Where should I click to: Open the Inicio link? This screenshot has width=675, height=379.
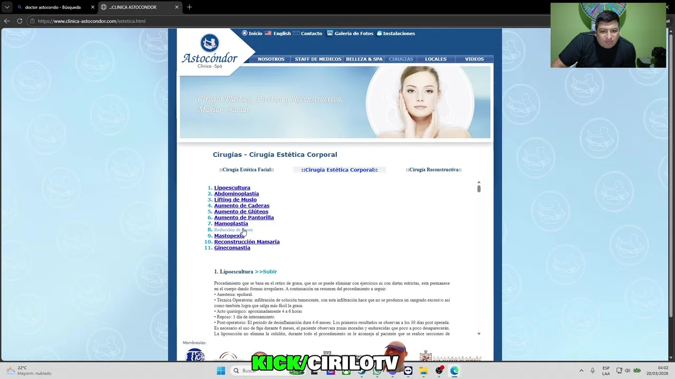click(256, 33)
